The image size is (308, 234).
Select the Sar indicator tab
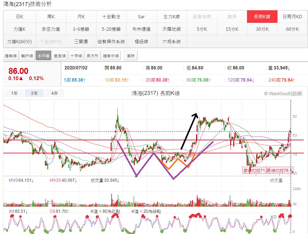(x=141, y=17)
